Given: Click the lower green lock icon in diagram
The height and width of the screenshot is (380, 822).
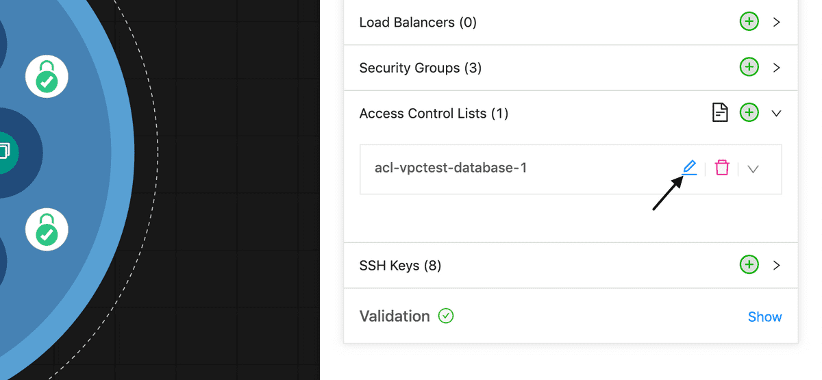Looking at the screenshot, I should point(47,229).
